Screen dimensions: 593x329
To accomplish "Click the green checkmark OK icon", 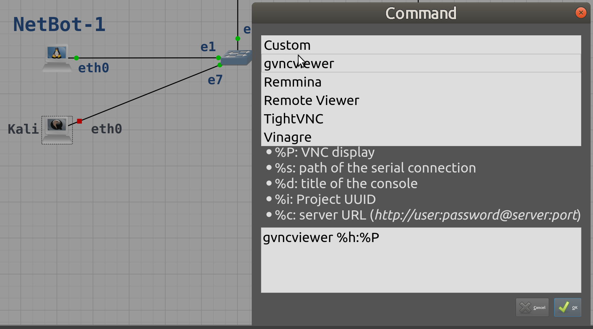I will click(564, 307).
